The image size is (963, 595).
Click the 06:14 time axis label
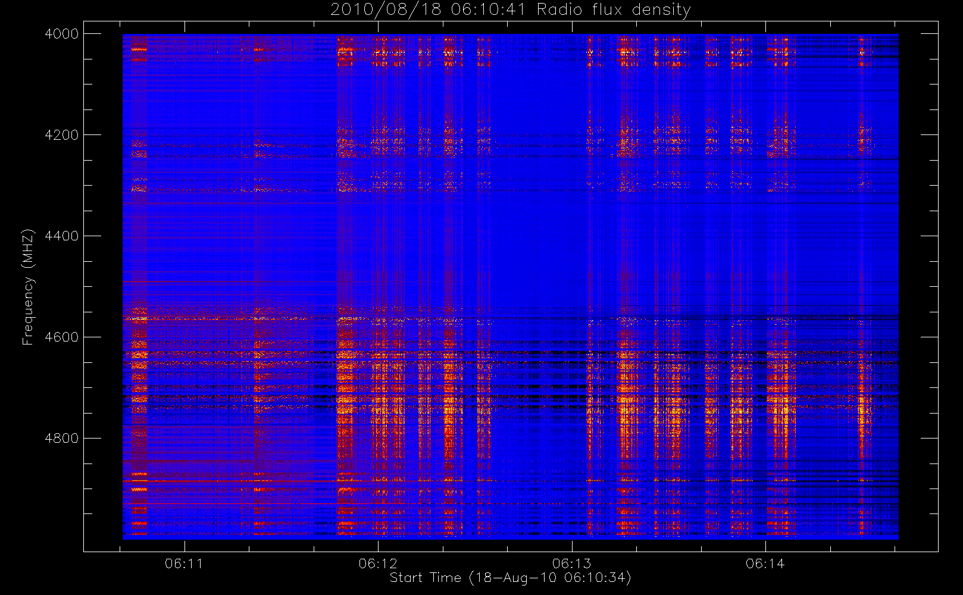pyautogui.click(x=765, y=563)
